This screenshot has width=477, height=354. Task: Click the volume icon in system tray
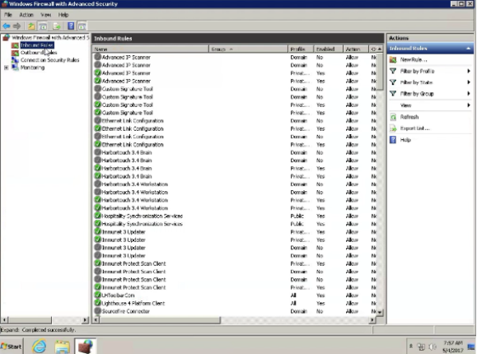[433, 347]
